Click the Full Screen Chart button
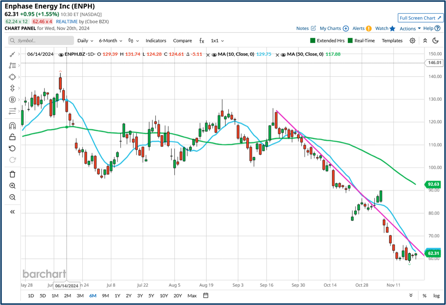Image resolution: width=446 pixels, height=305 pixels. click(x=420, y=18)
